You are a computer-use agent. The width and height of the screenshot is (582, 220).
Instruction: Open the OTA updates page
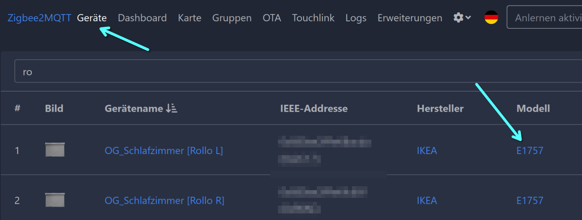point(272,18)
